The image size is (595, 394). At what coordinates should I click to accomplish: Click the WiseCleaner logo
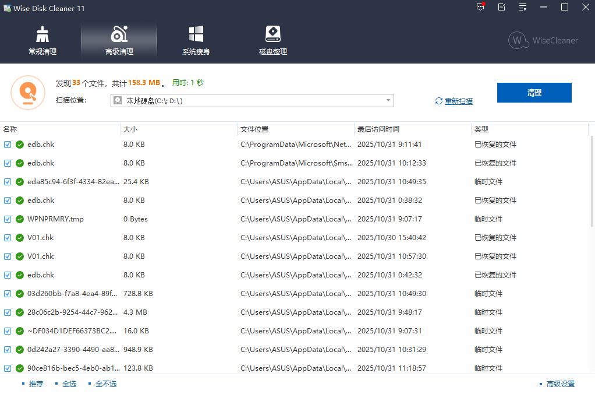tap(543, 40)
